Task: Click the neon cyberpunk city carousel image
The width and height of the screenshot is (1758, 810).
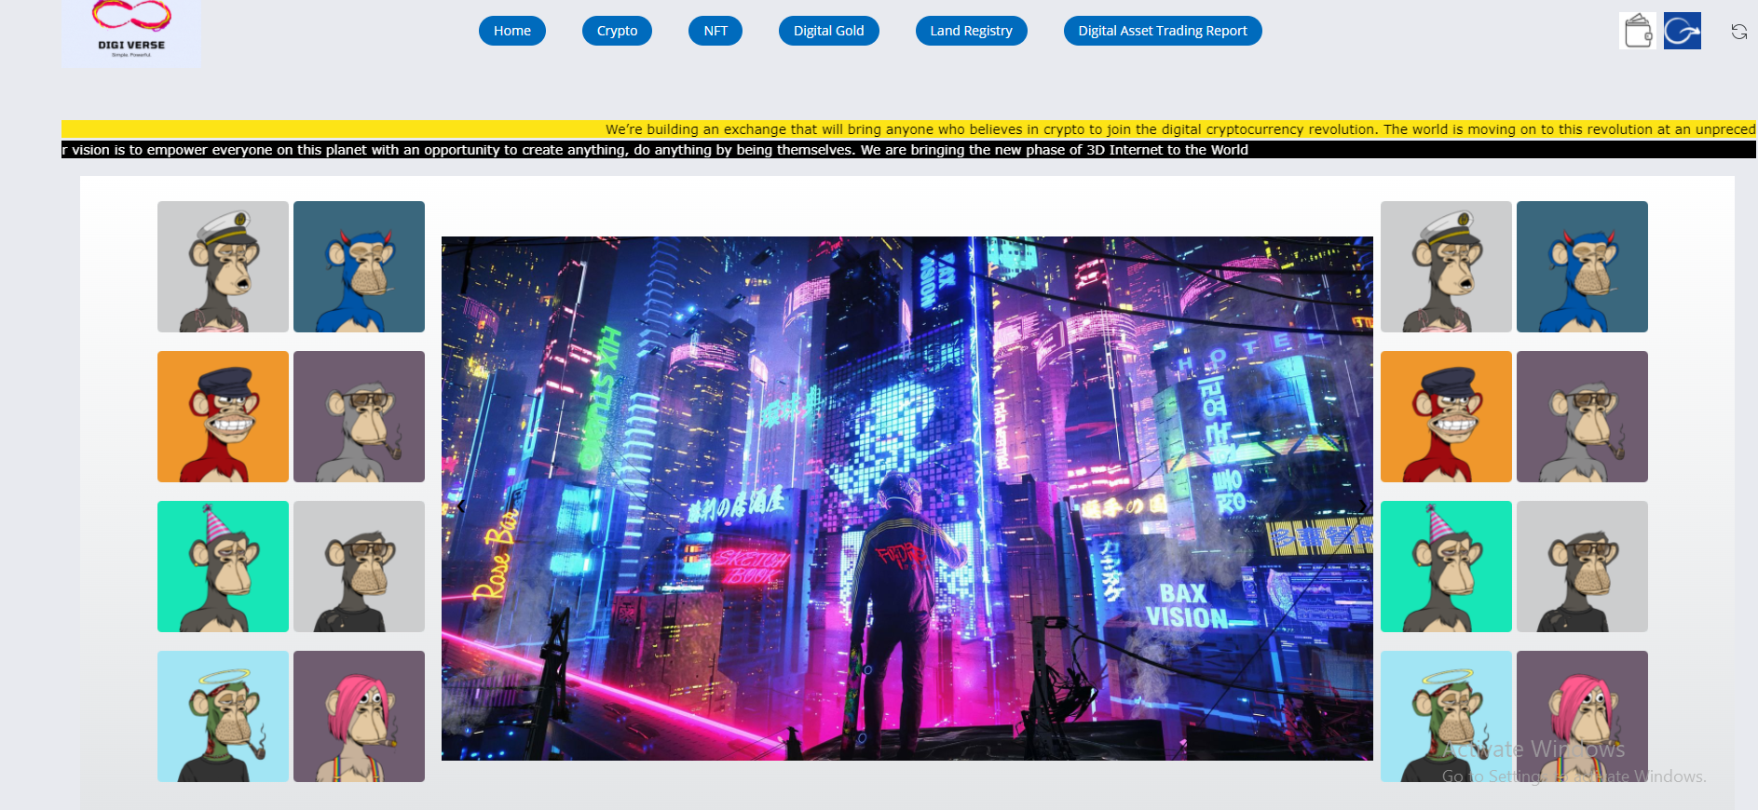Action: click(906, 498)
